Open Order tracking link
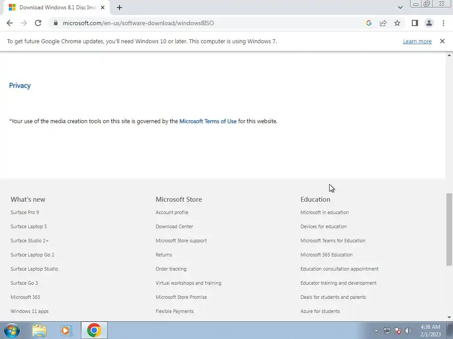 (x=171, y=269)
